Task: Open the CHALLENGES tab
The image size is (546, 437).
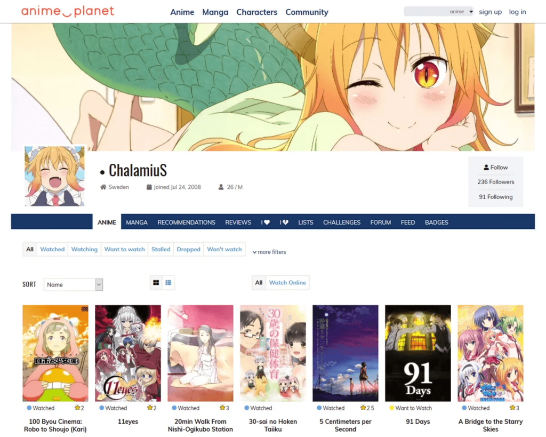Action: pos(342,223)
